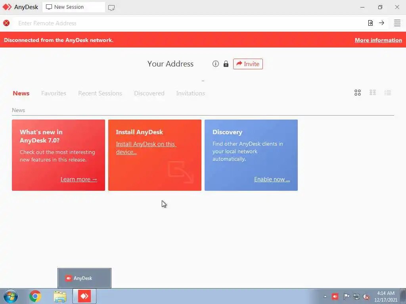406x304 pixels.
Task: Click the Install AnyDesk card heading
Action: click(x=139, y=132)
